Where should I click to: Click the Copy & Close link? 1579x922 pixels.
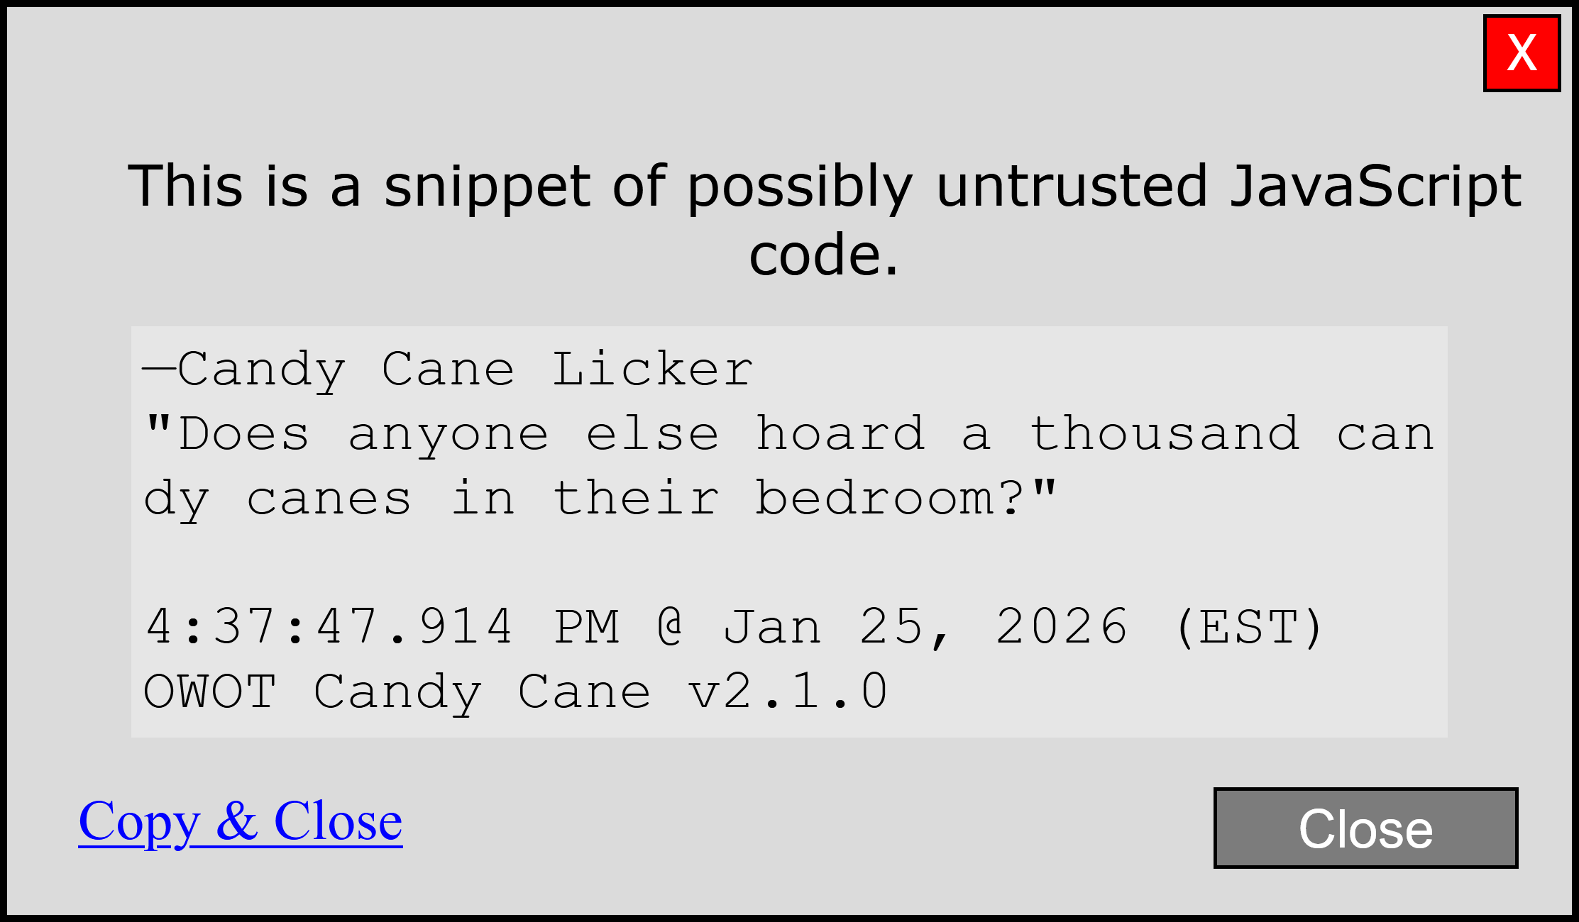click(x=241, y=821)
